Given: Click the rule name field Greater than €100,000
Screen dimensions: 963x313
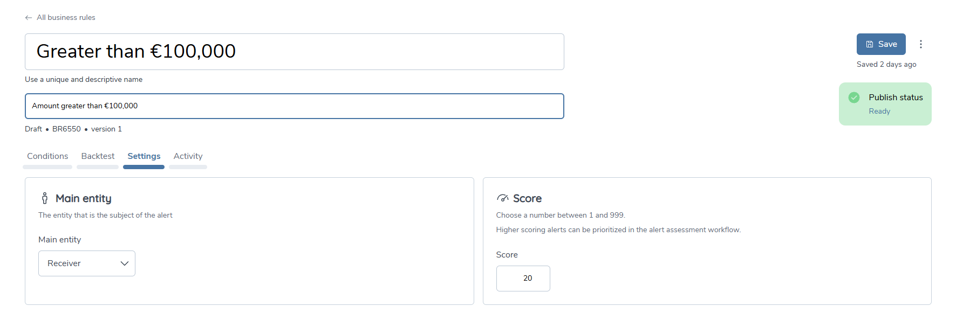Looking at the screenshot, I should 295,52.
